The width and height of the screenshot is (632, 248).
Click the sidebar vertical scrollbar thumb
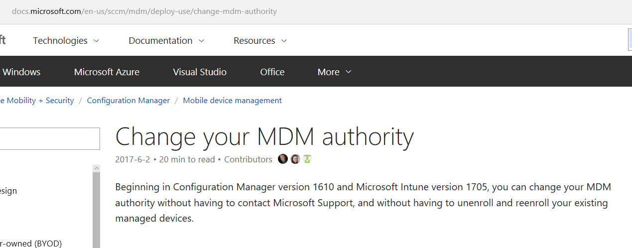[97, 210]
